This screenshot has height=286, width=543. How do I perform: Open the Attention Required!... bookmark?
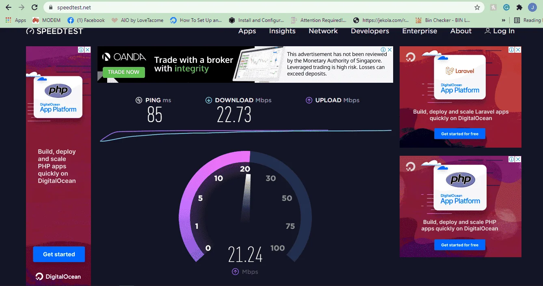(319, 20)
